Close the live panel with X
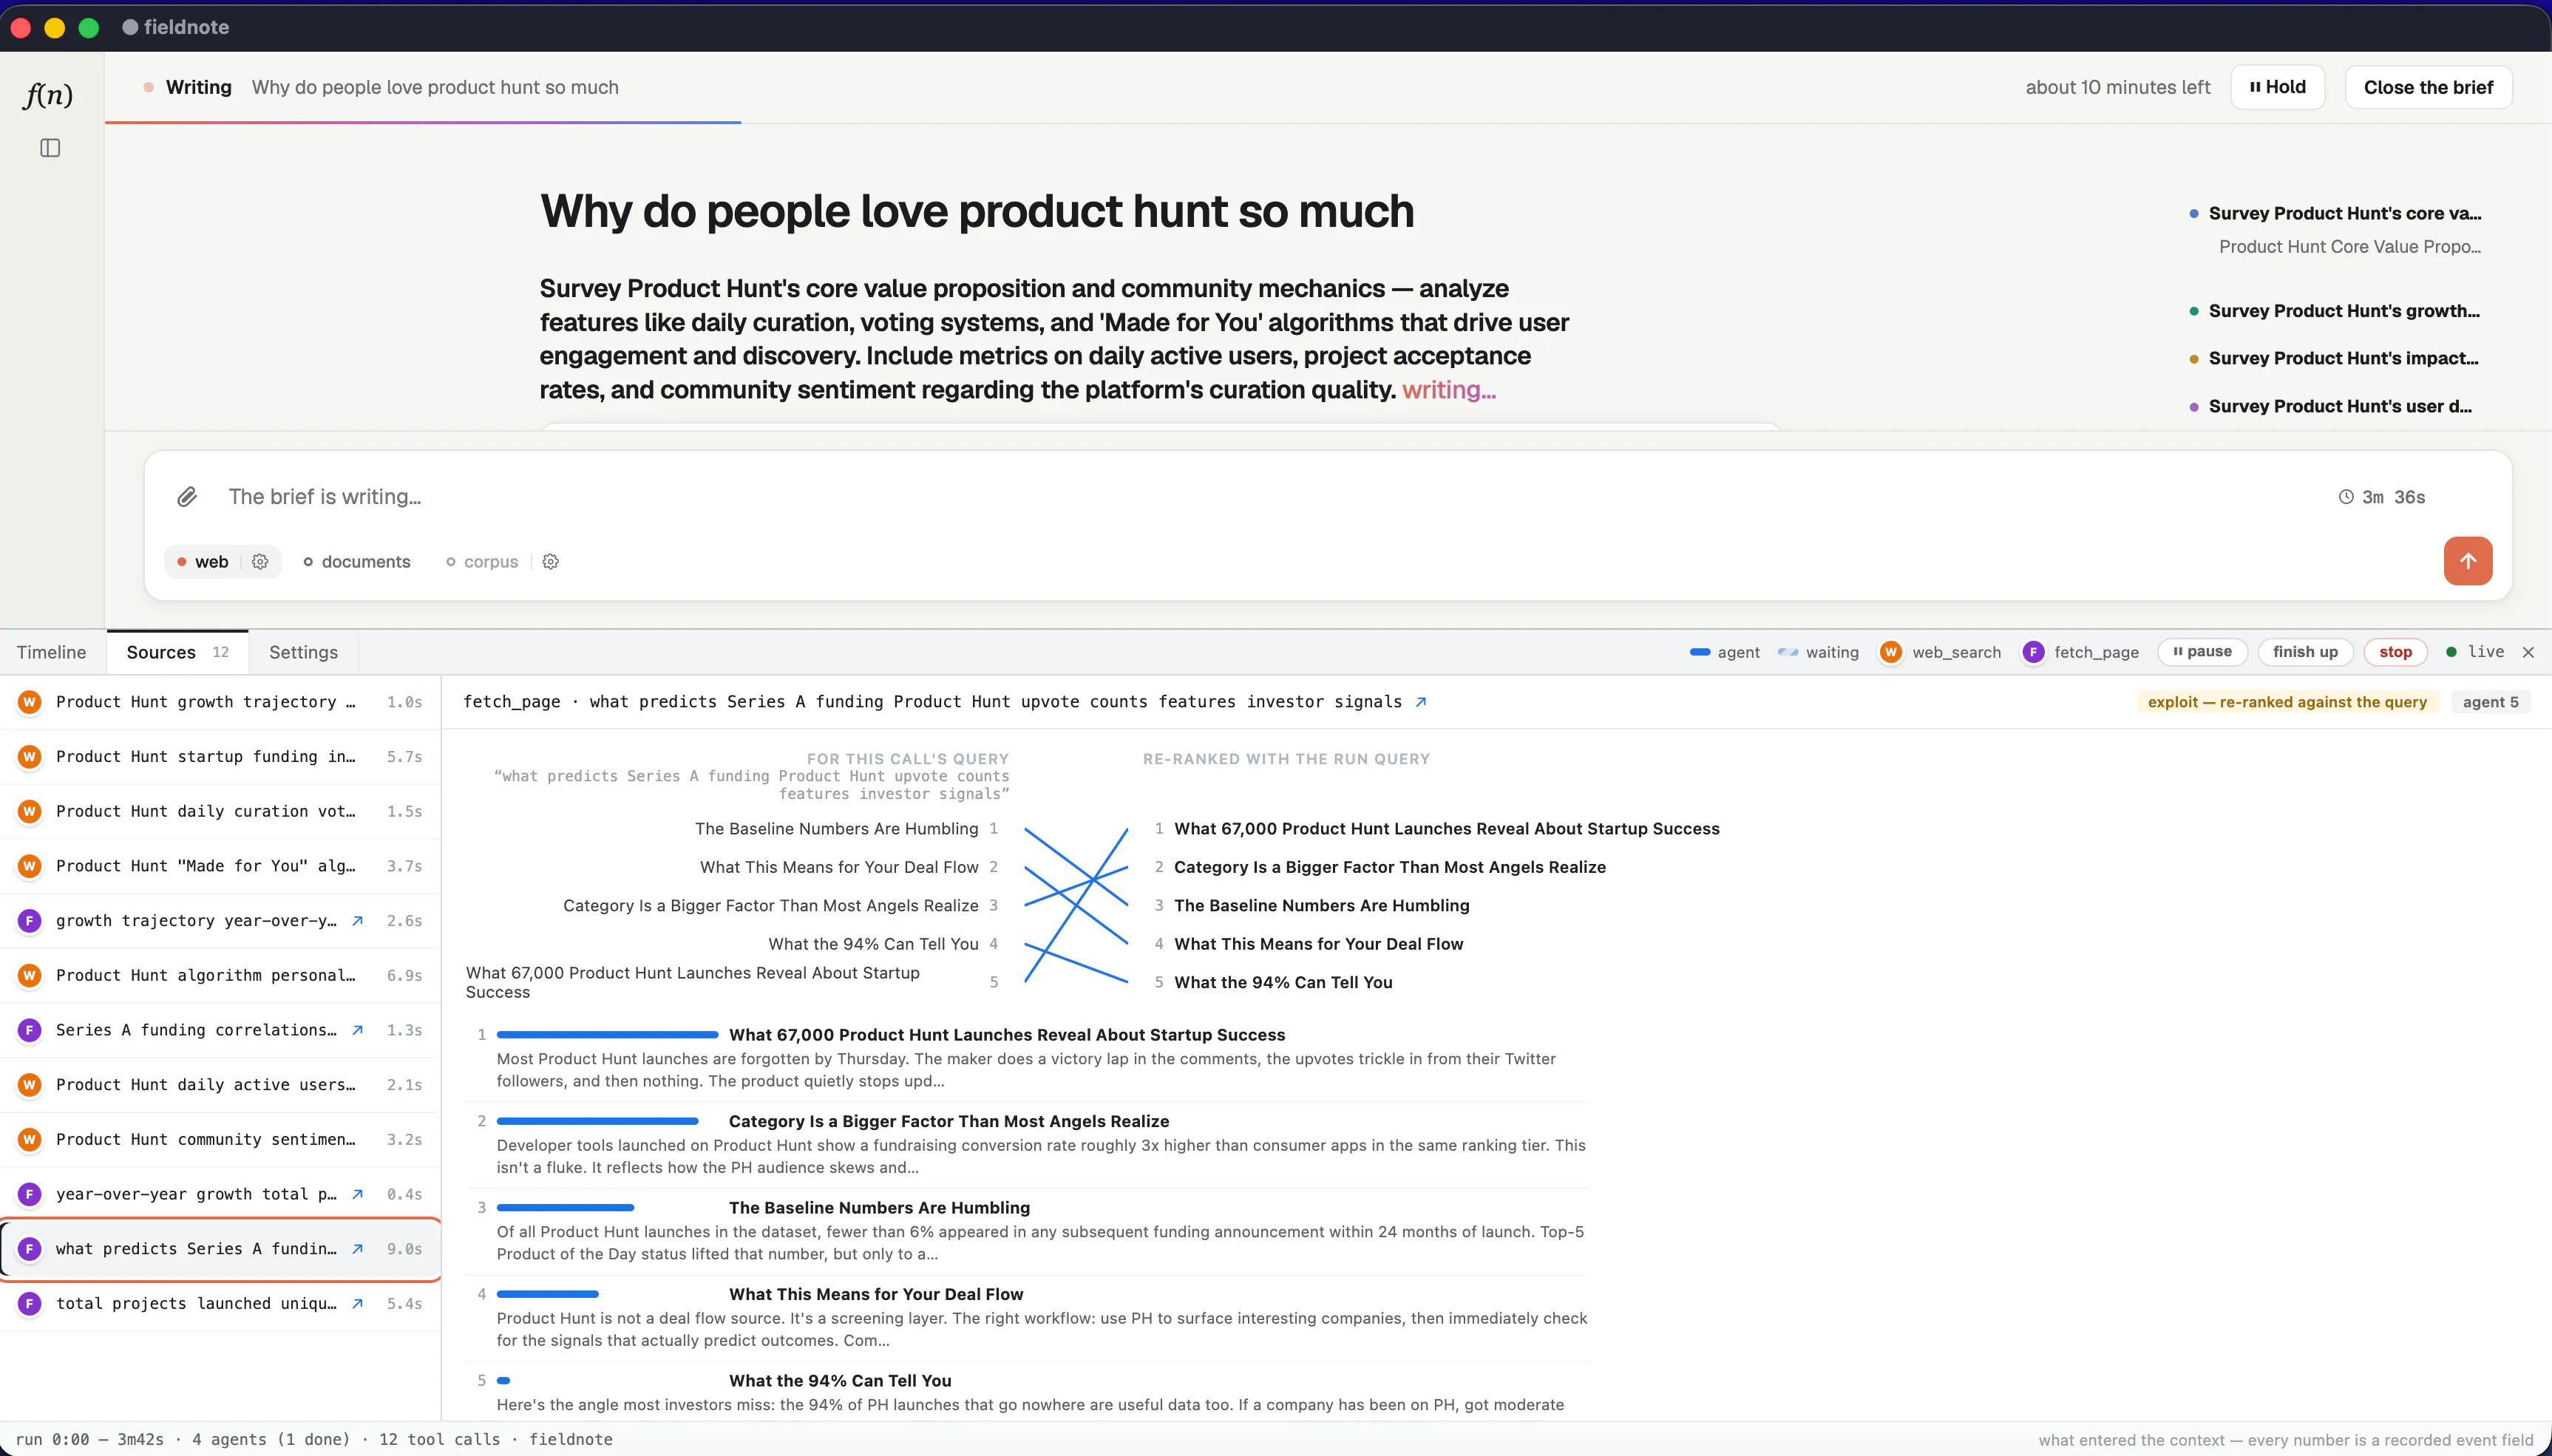Viewport: 2552px width, 1456px height. [2528, 652]
